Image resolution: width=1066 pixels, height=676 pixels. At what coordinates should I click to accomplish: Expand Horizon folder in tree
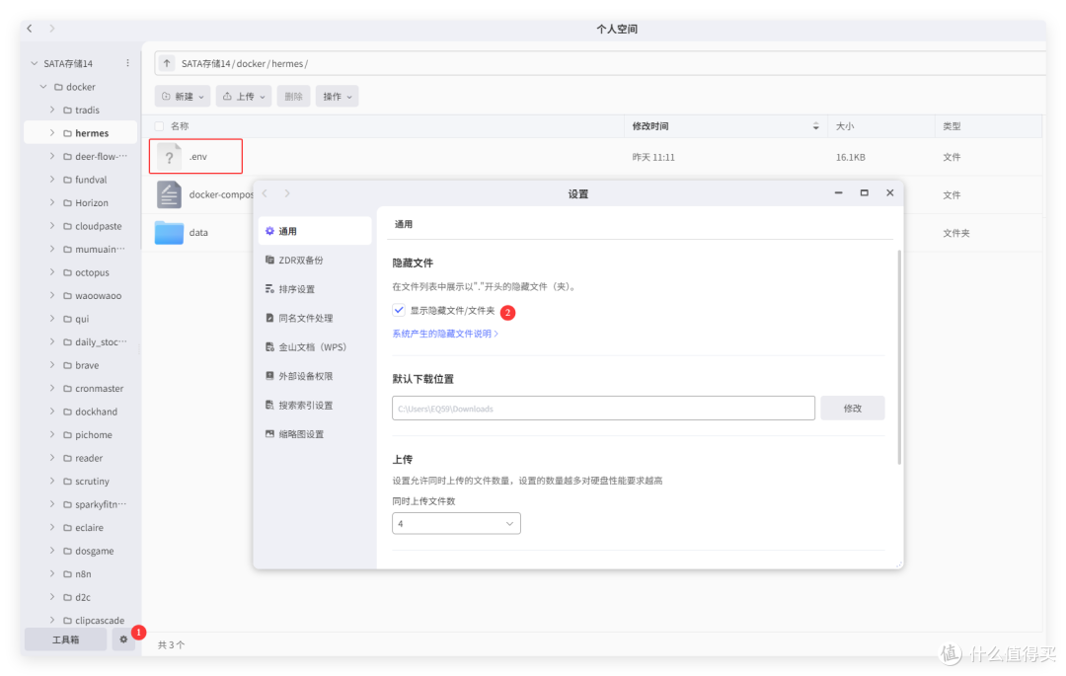point(52,202)
